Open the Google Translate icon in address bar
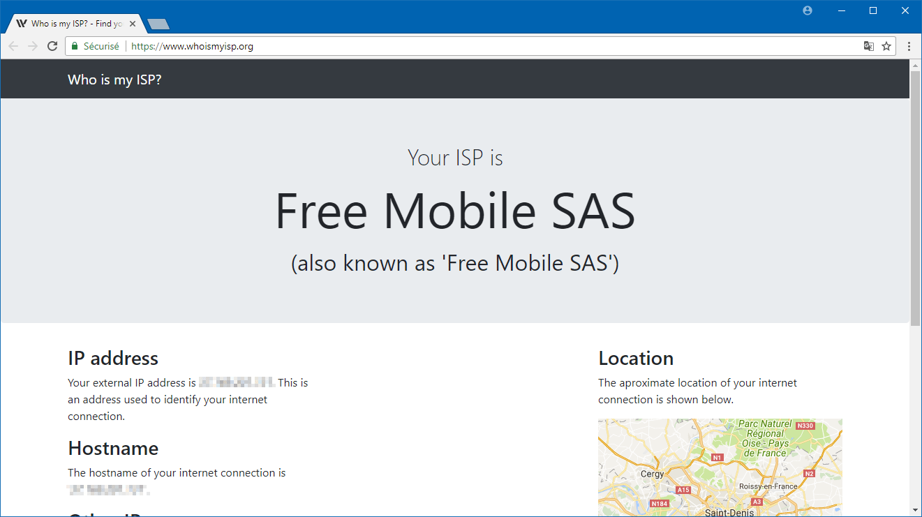 click(868, 46)
